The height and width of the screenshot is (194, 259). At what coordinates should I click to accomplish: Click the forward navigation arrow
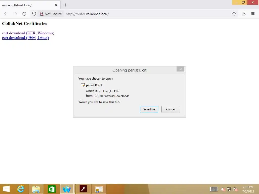(x=15, y=14)
